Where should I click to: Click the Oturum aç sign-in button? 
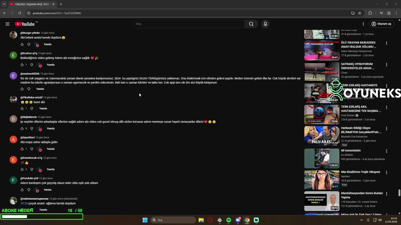pyautogui.click(x=381, y=24)
